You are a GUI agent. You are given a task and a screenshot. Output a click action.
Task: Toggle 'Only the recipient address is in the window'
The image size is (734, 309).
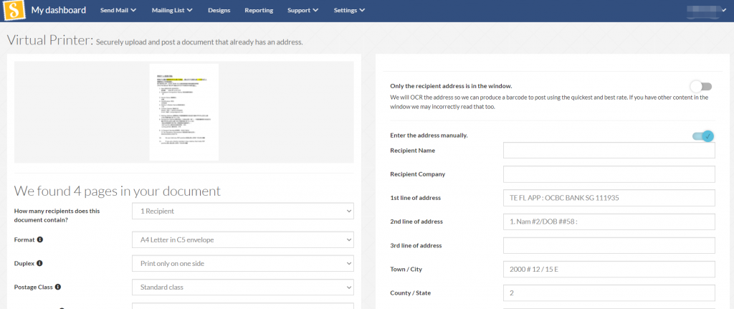(701, 86)
